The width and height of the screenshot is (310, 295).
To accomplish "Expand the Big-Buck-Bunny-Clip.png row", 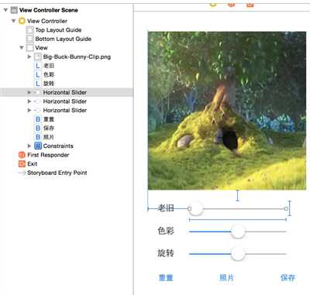I will coord(29,57).
